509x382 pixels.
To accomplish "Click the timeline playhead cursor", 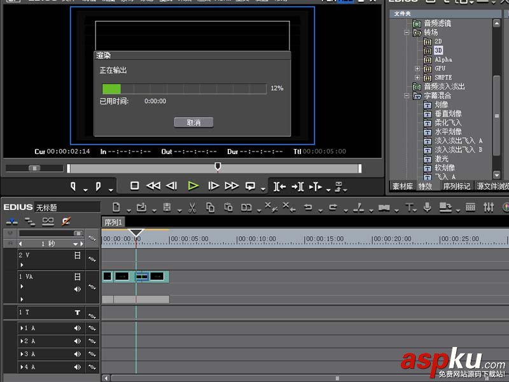I will [x=136, y=232].
